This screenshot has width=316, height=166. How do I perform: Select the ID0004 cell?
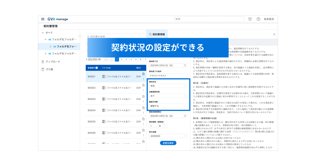(92, 110)
